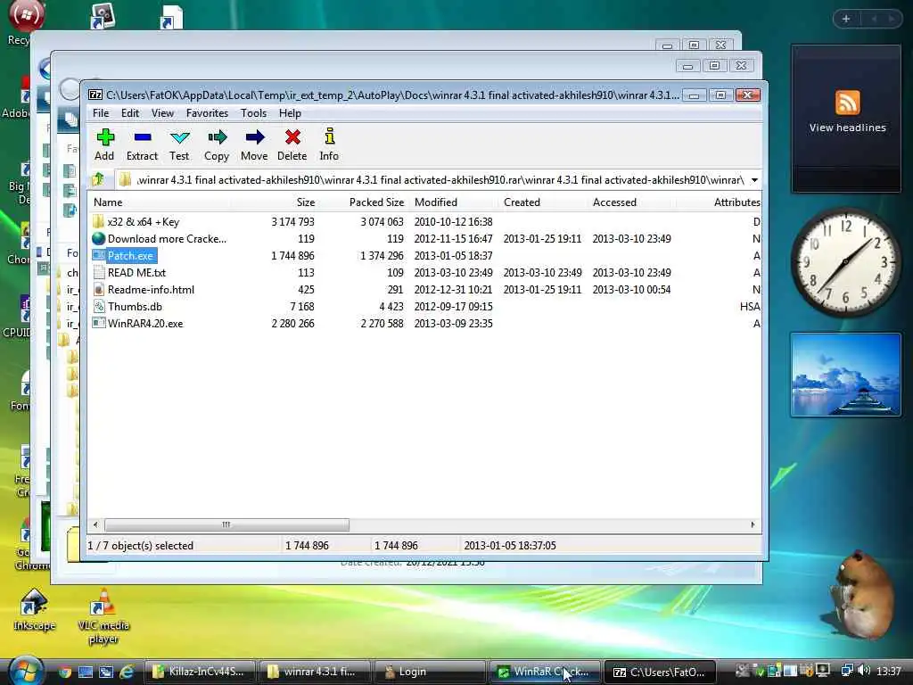Click the status bar date 2013-01-05 18:37:05
Screen dimensions: 913x685
(510, 545)
